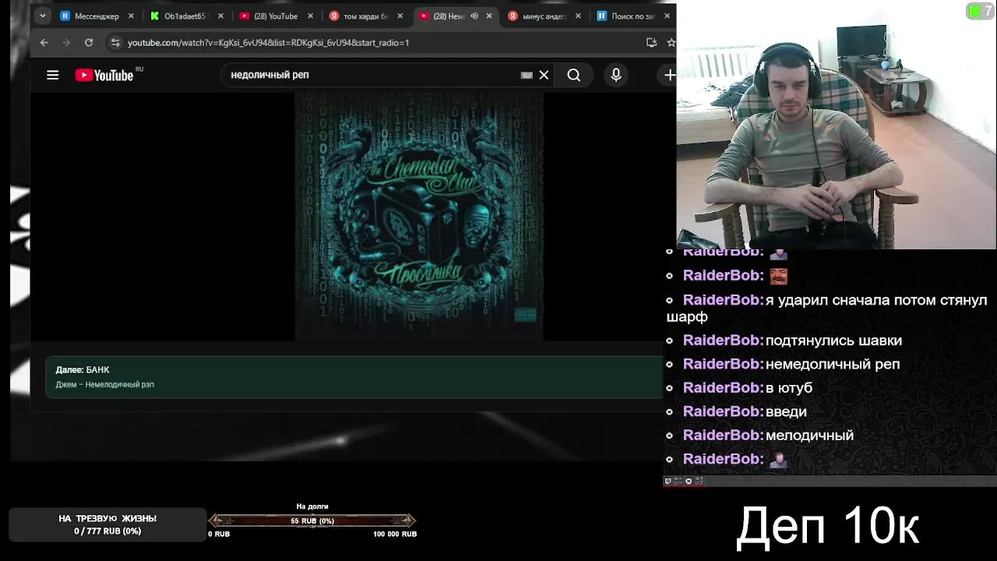
Task: Click chat message 'подтянулись шавки'
Action: coord(833,340)
